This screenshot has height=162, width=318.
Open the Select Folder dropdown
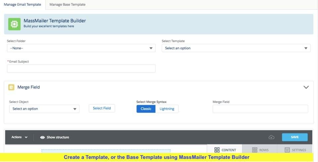81,48
